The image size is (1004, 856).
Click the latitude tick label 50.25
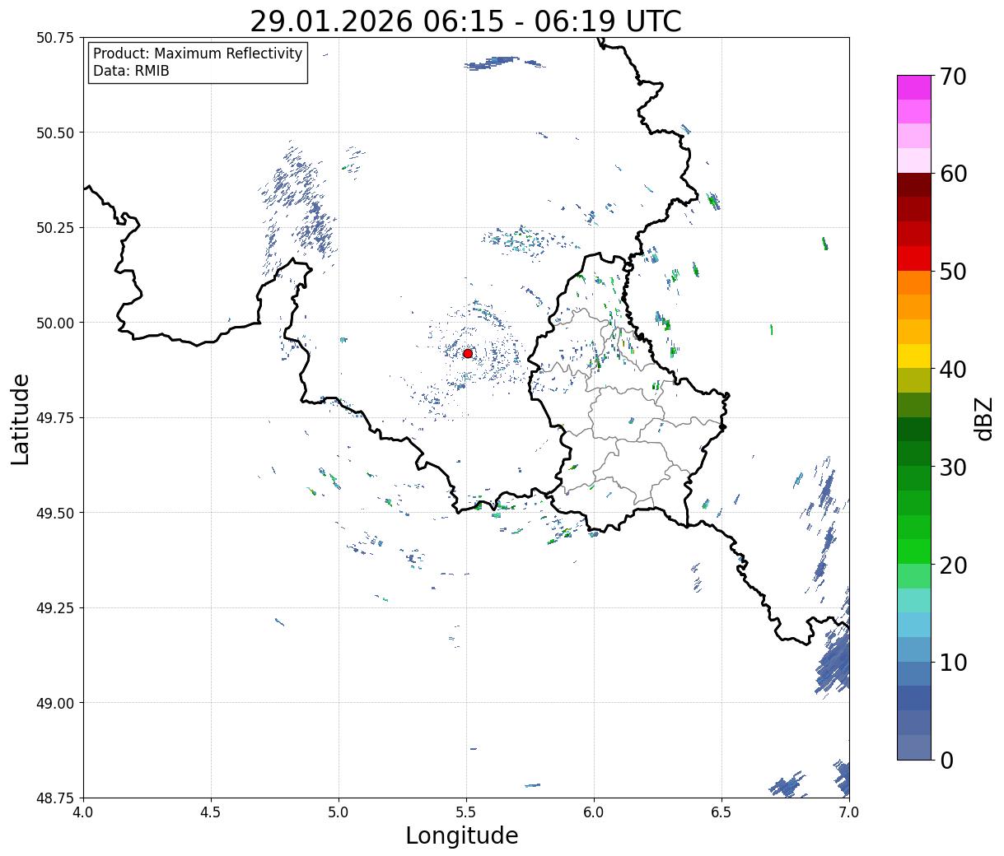pos(54,228)
